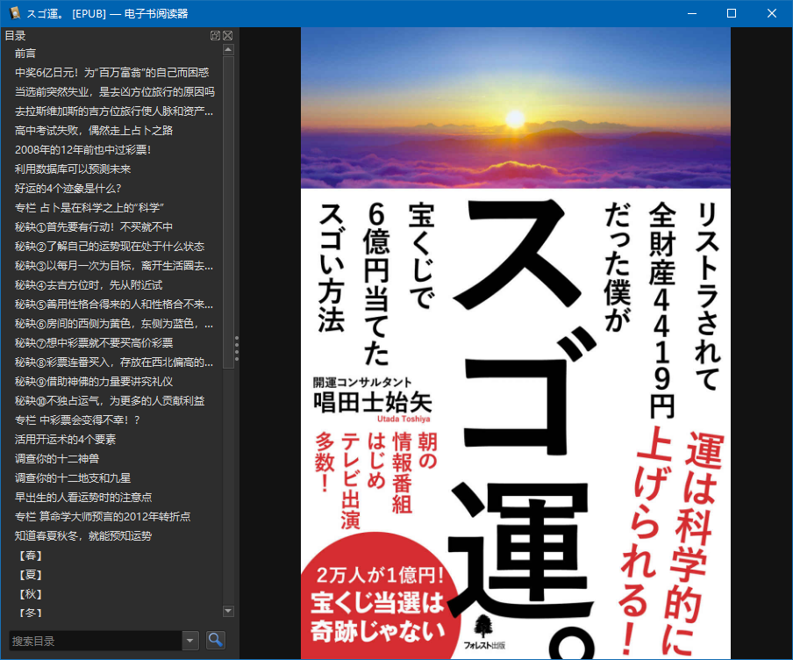The height and width of the screenshot is (660, 793).
Task: Open 专栏 占卜是在科学之上的"科学"
Action: [89, 207]
